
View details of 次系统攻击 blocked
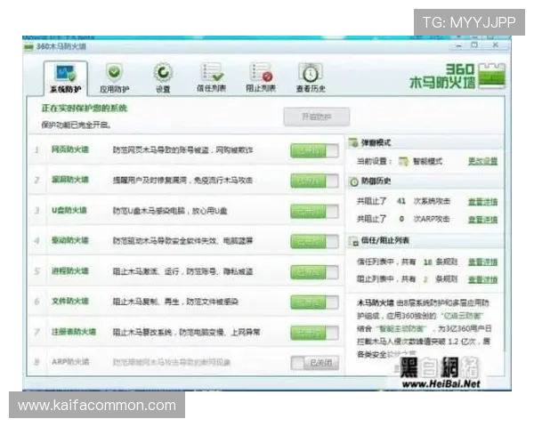pyautogui.click(x=482, y=202)
